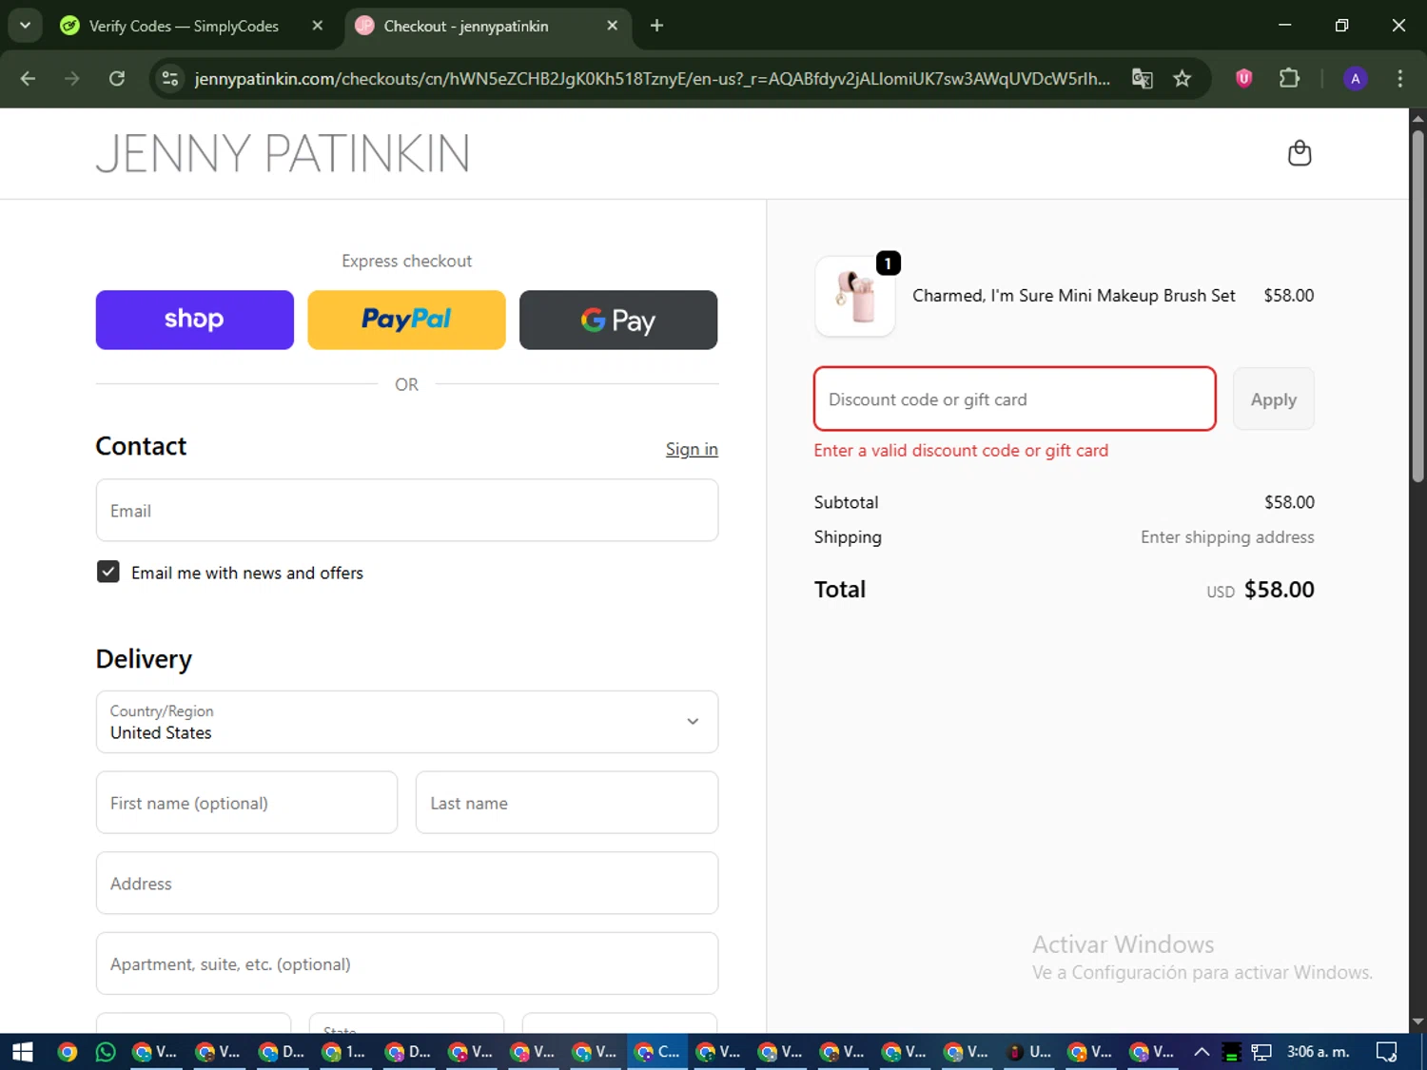The image size is (1427, 1070).
Task: Click the Charmed, I'm Sure Mini Makeup Brush Set text
Action: pyautogui.click(x=1074, y=296)
